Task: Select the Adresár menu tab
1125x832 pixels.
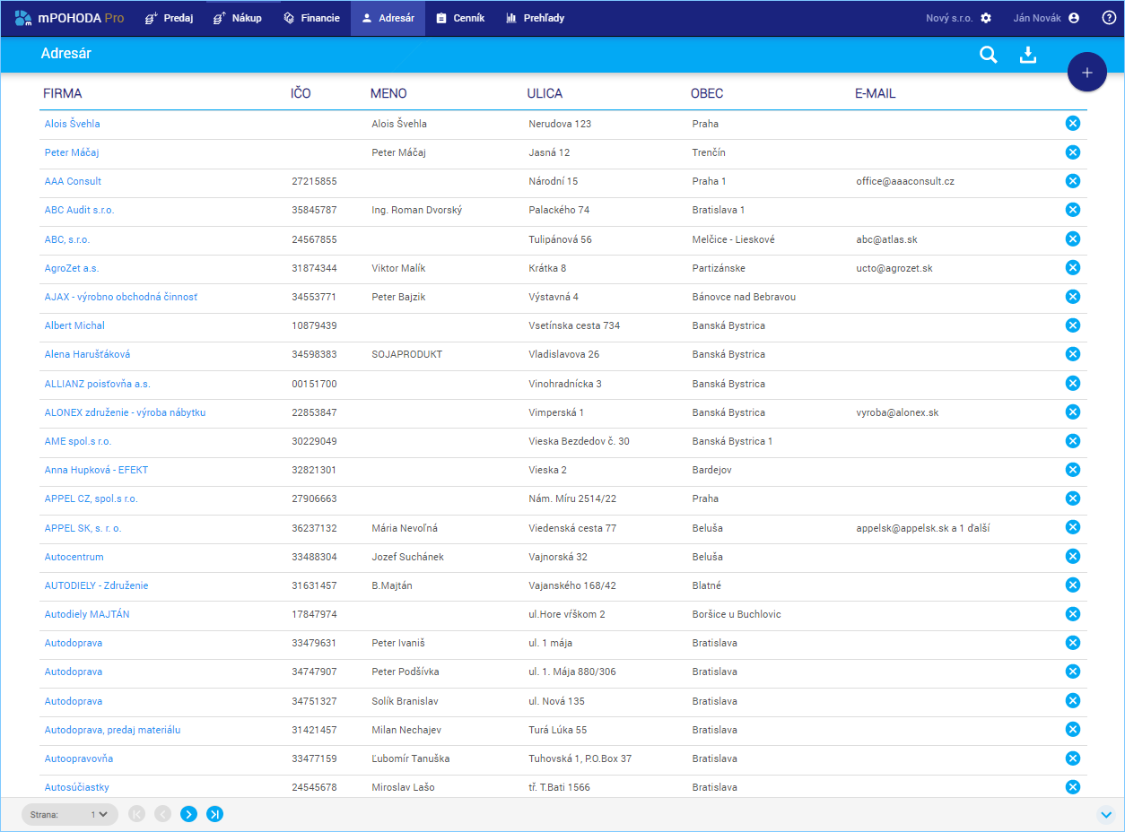Action: tap(388, 18)
